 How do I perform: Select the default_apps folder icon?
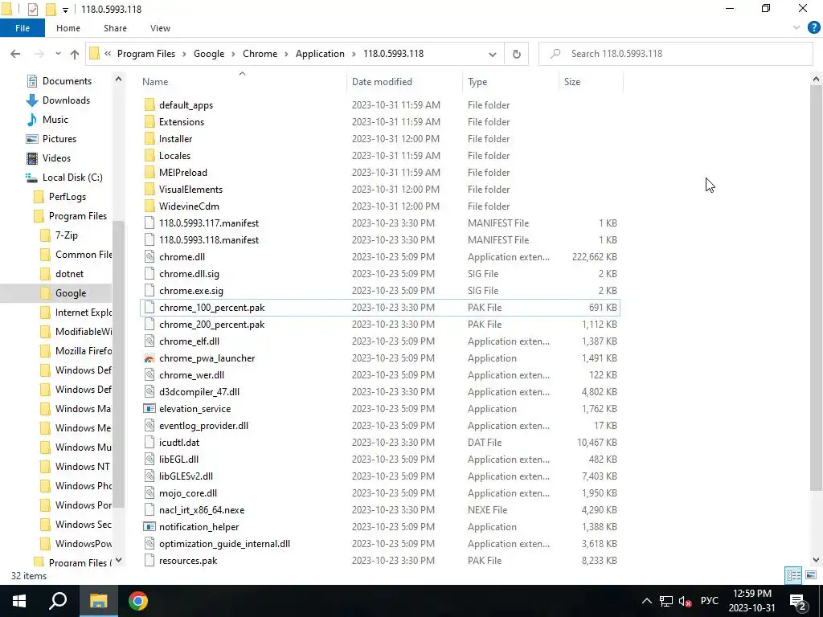point(149,105)
